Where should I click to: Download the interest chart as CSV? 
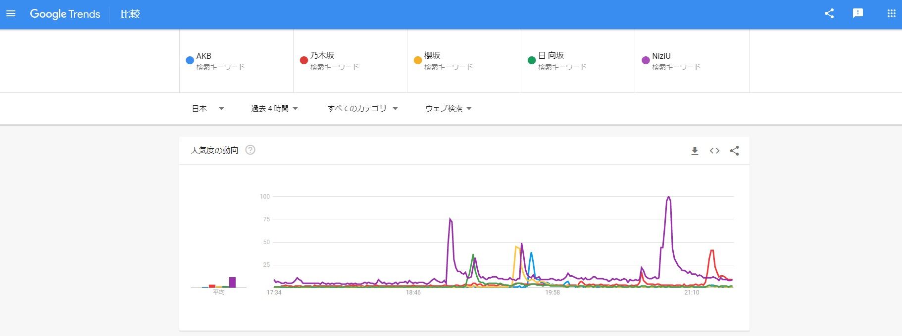695,151
